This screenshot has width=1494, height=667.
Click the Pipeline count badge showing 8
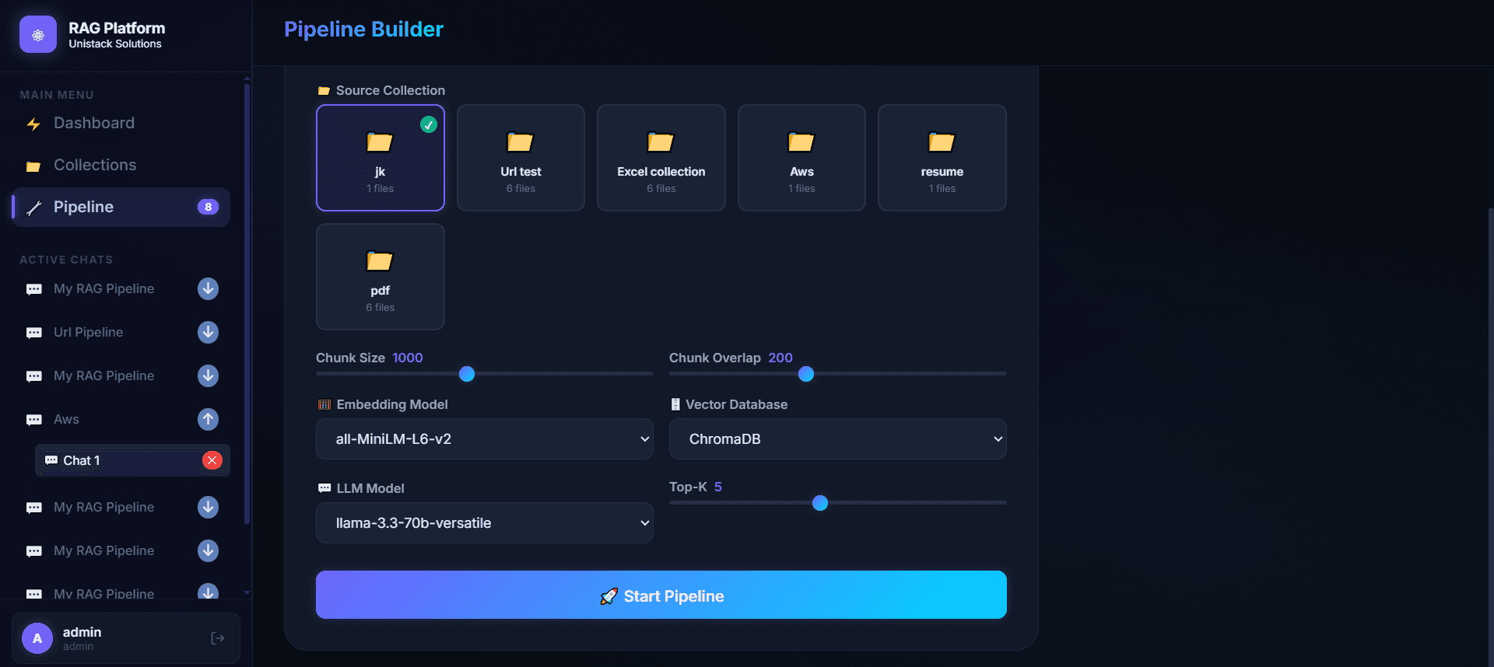(208, 207)
